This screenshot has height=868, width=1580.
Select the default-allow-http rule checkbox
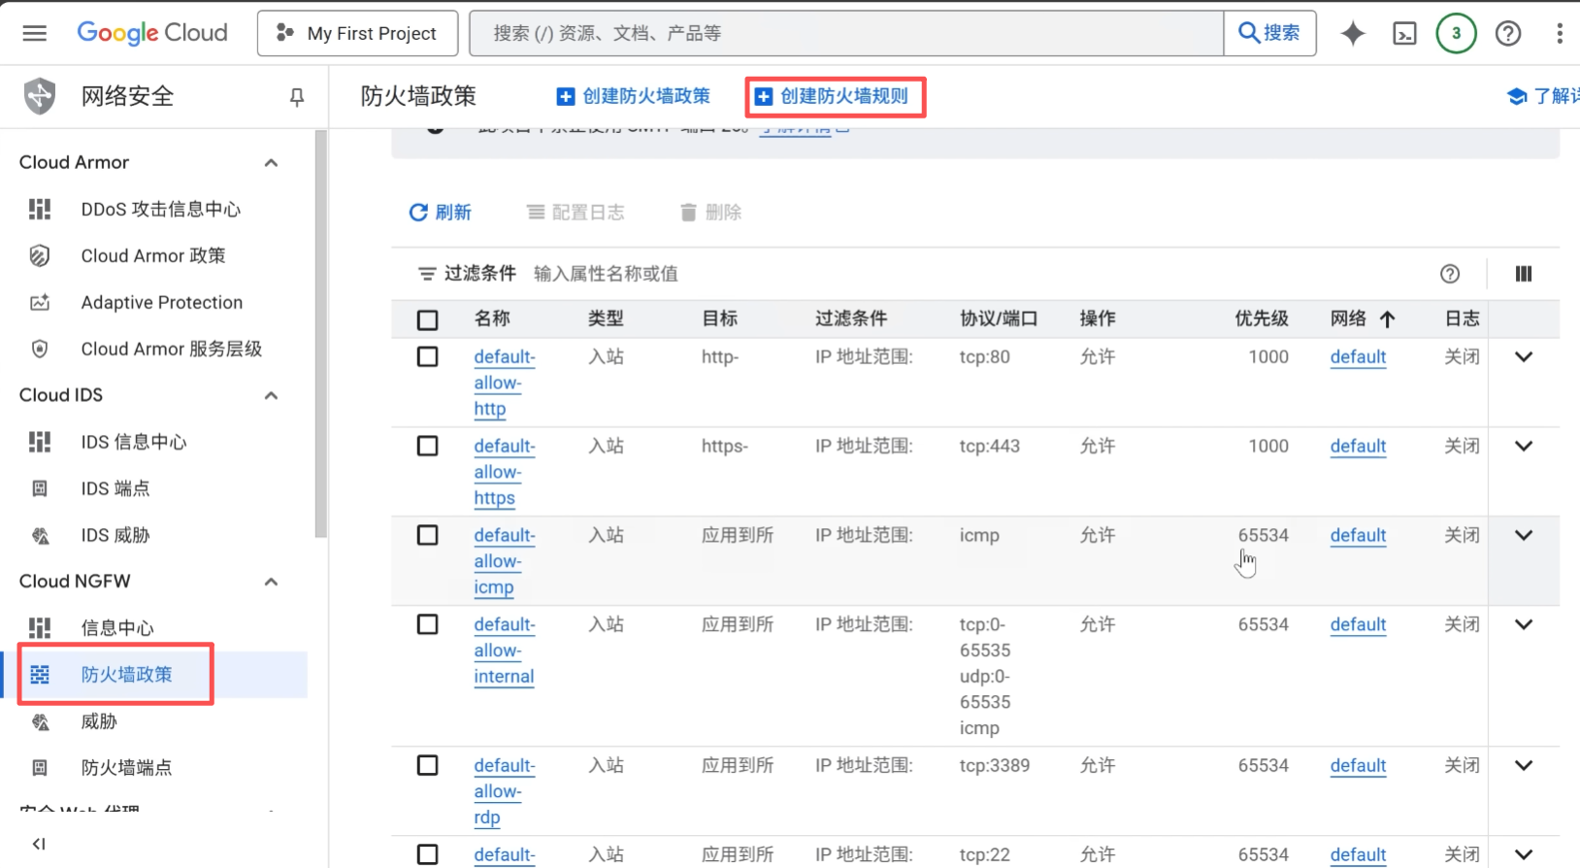(427, 357)
